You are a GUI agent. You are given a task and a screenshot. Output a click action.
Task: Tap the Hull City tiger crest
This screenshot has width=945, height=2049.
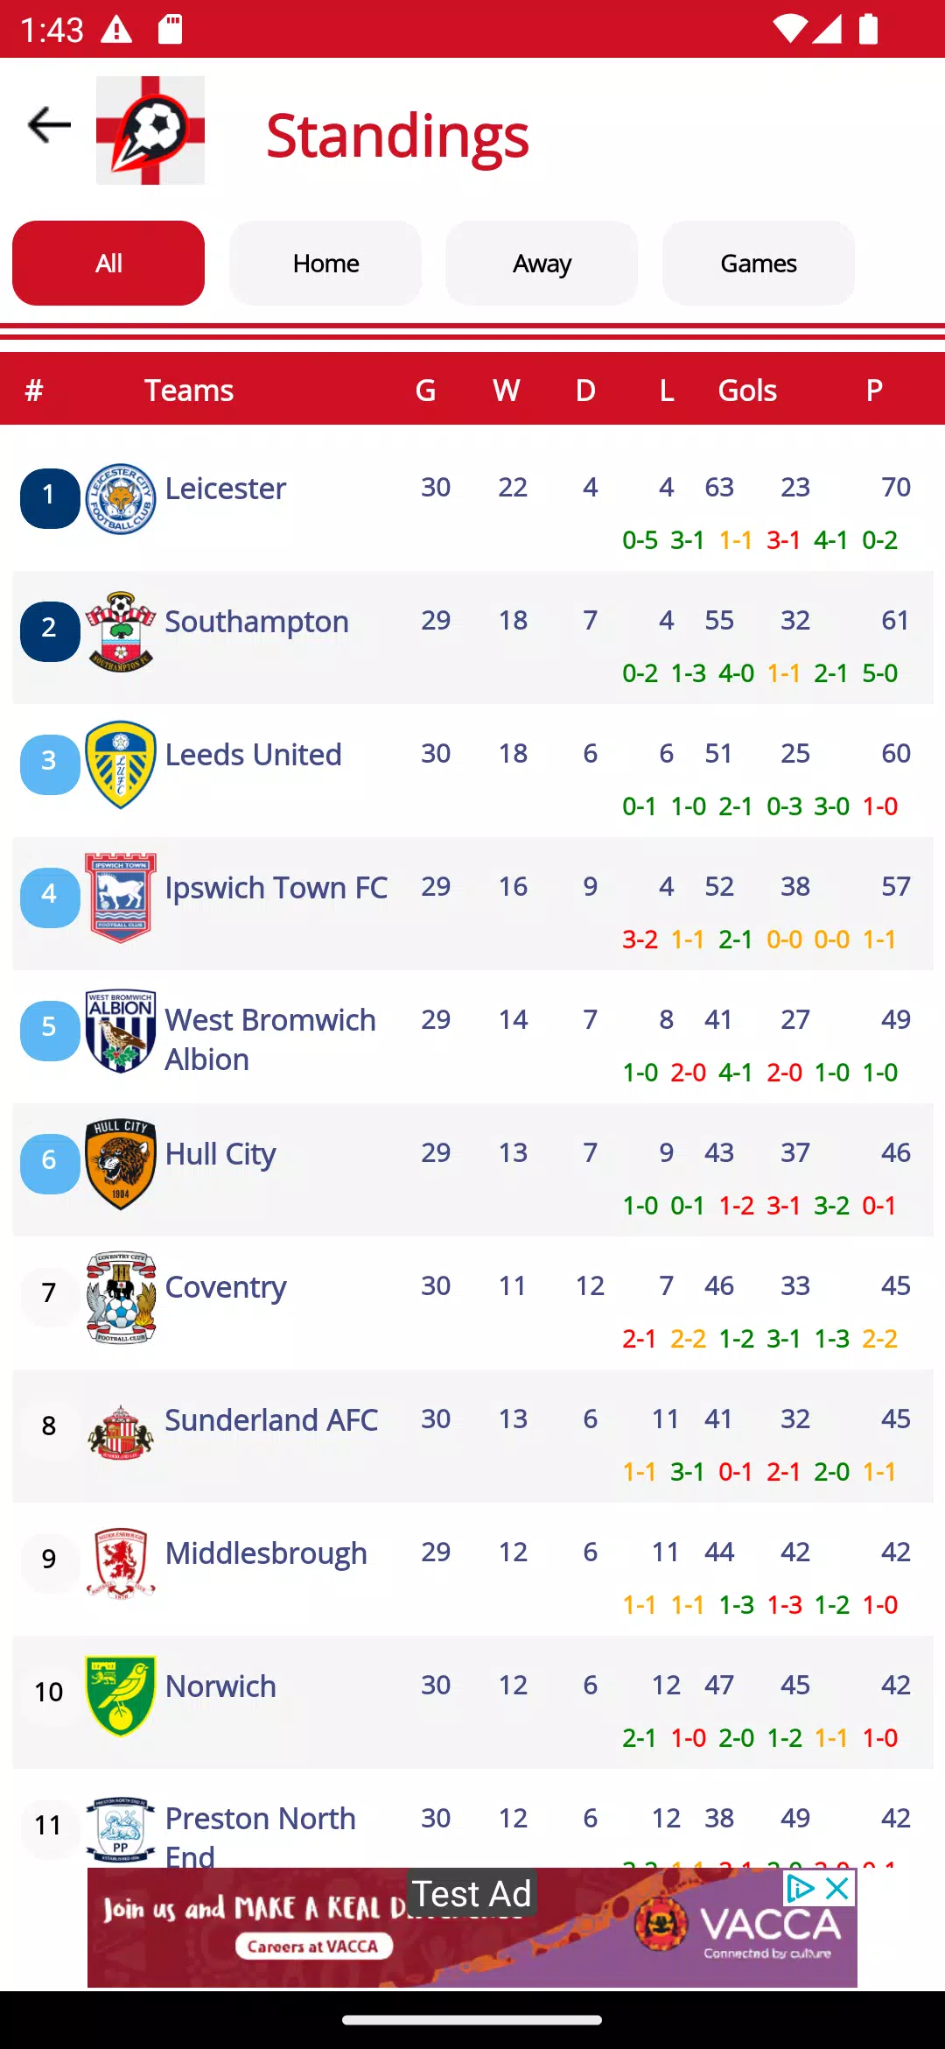coord(121,1164)
